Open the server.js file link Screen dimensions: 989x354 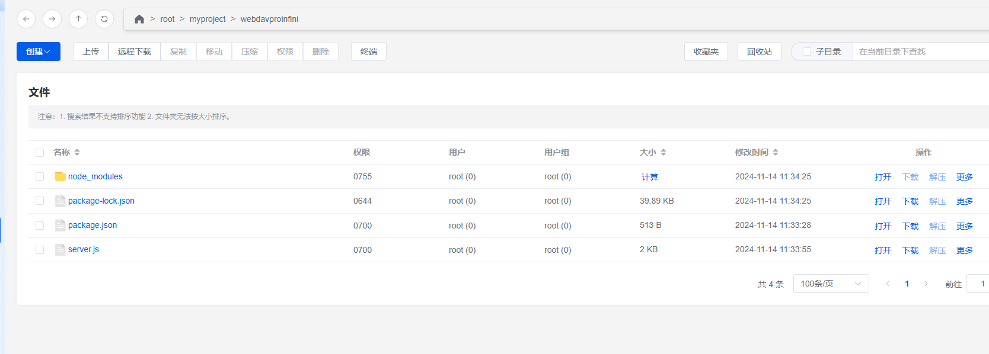84,249
